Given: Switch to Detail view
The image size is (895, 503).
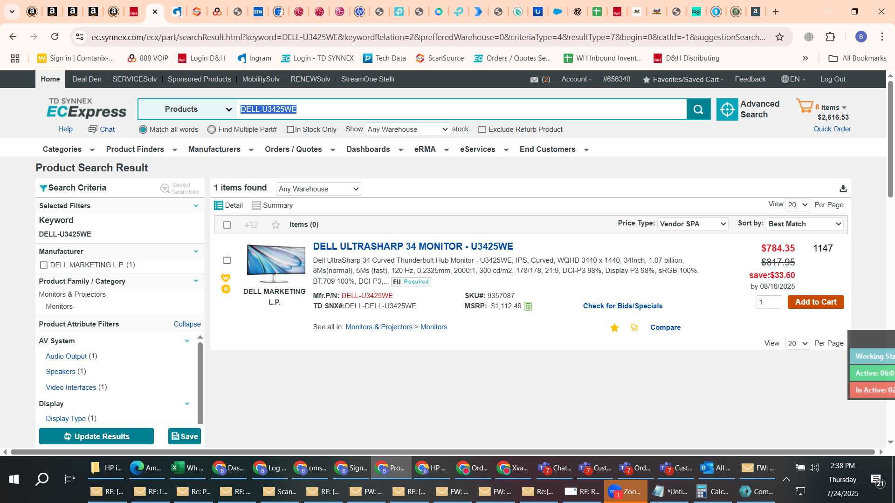Looking at the screenshot, I should click(228, 205).
